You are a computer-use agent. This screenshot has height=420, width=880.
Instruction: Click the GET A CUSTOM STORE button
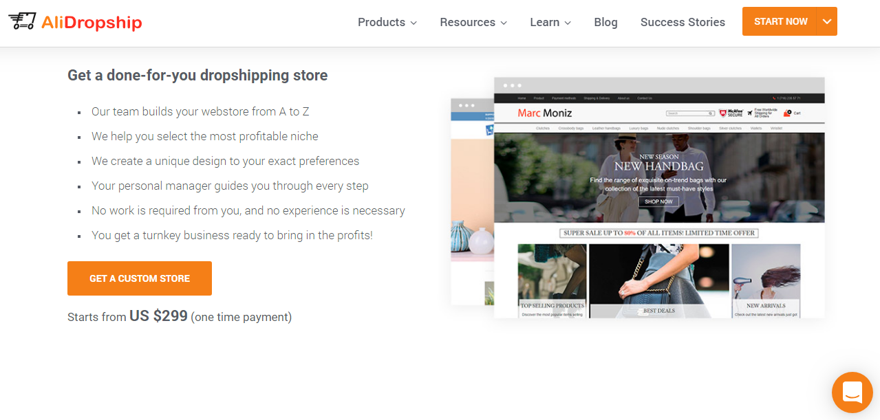coord(139,278)
